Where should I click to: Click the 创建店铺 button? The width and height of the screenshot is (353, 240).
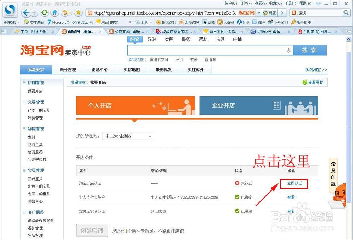tap(92, 230)
